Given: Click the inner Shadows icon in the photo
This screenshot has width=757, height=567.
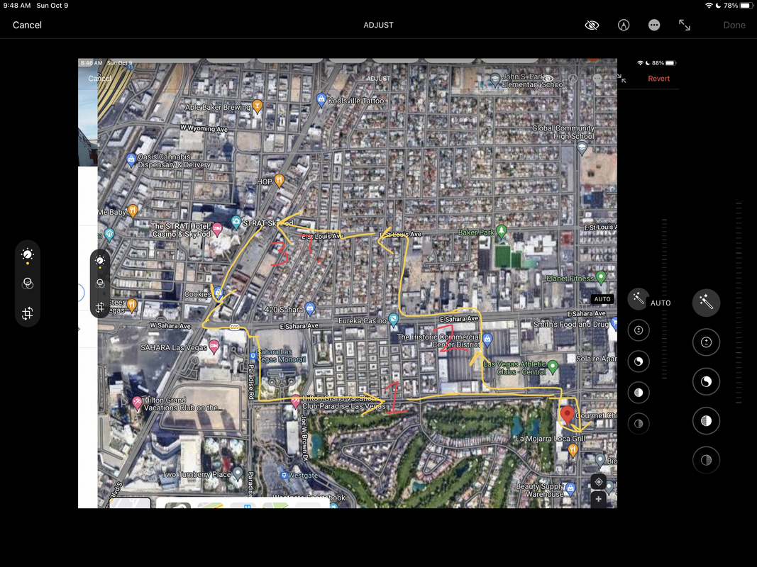Looking at the screenshot, I should point(639,424).
